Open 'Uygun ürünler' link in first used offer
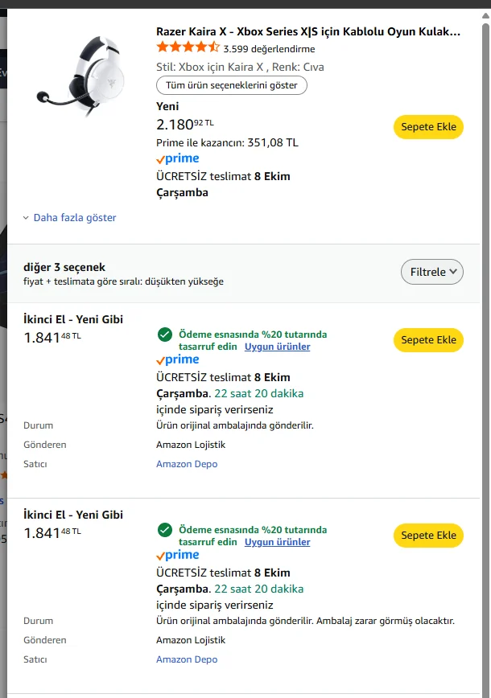 tap(277, 347)
